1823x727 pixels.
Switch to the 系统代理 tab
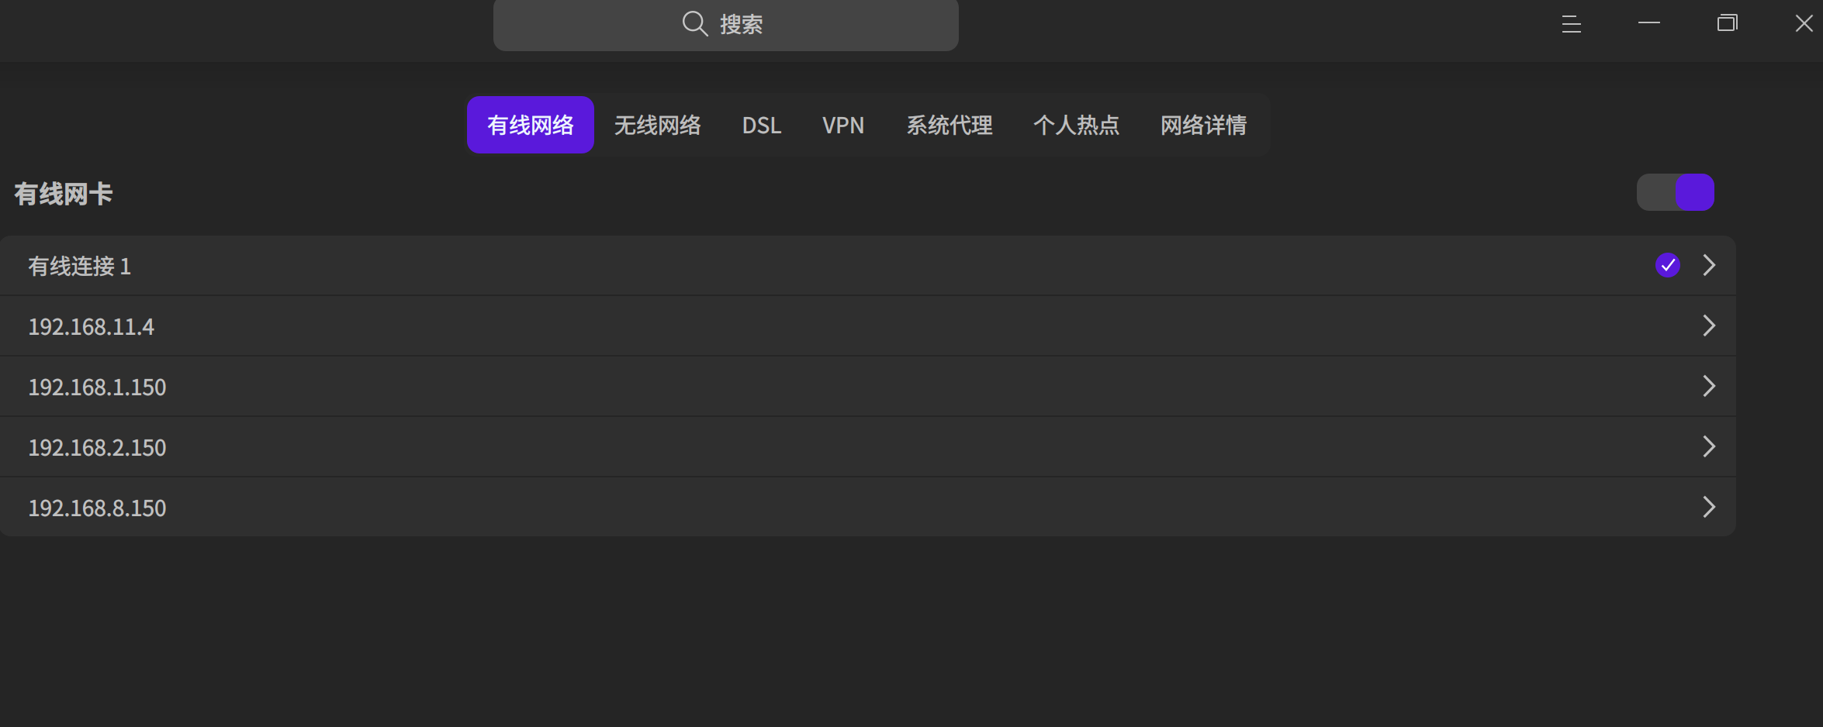point(950,125)
